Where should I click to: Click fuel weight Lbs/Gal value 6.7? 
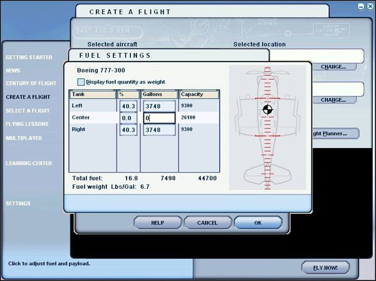coord(145,187)
